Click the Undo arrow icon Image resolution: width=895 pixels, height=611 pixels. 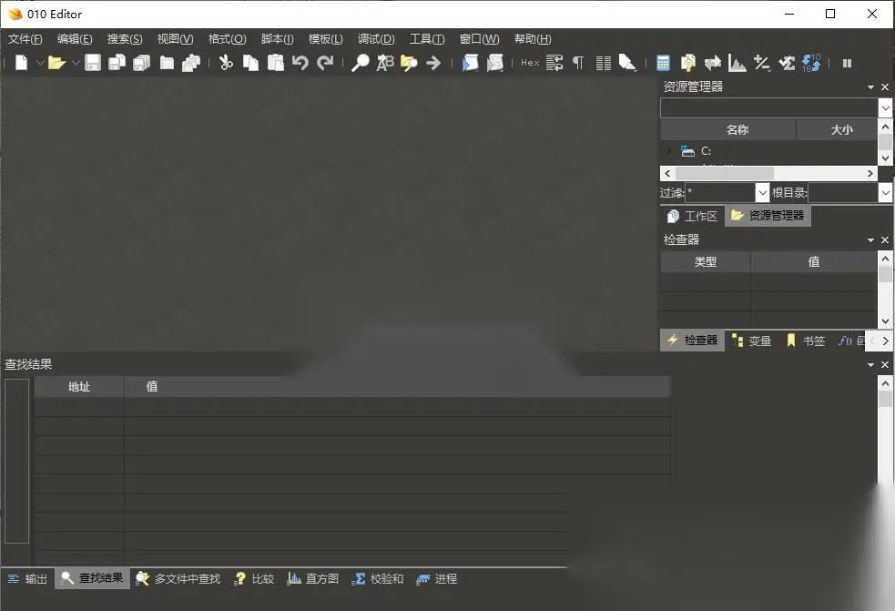300,62
